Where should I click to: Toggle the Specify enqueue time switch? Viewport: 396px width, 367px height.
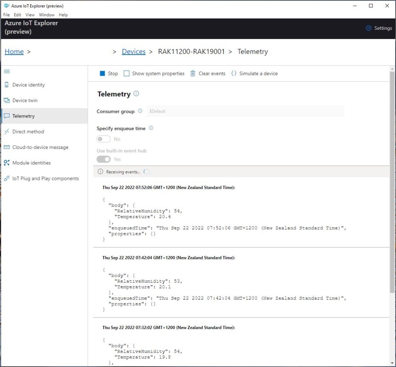click(104, 139)
